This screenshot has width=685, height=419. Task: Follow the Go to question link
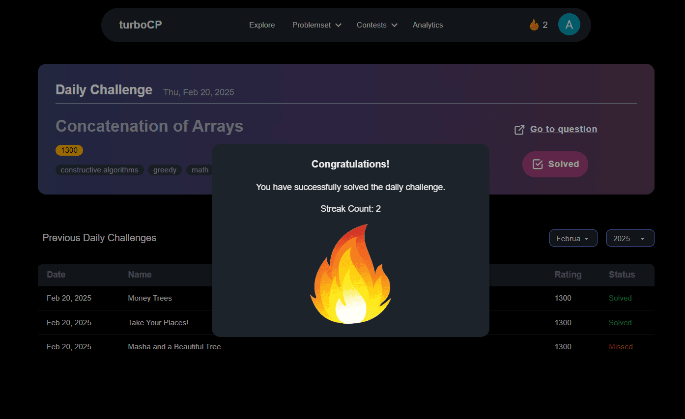(x=563, y=129)
